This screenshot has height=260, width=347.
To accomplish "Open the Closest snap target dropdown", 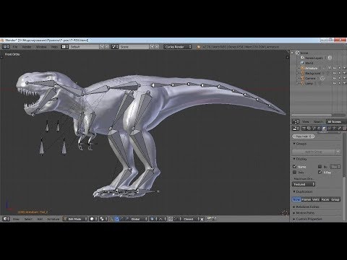I will click(192, 219).
